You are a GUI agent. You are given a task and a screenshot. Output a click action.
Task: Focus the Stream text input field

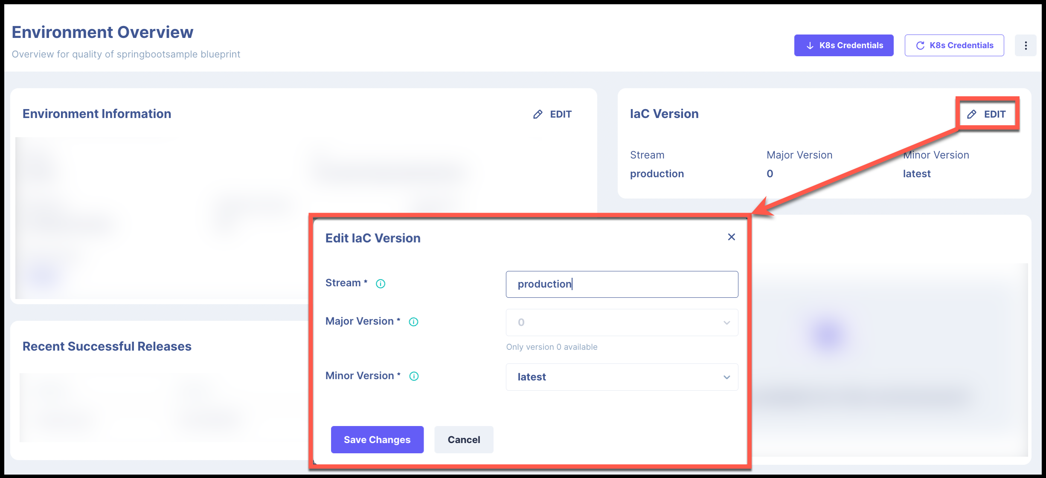[621, 284]
